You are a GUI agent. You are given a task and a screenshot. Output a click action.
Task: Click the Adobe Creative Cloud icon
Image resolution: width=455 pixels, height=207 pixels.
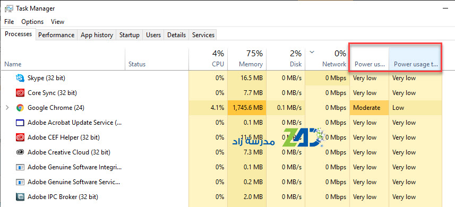(20, 152)
